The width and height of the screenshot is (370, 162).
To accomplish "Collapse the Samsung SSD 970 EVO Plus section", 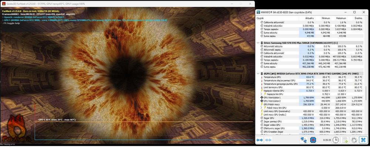I will tap(258, 43).
